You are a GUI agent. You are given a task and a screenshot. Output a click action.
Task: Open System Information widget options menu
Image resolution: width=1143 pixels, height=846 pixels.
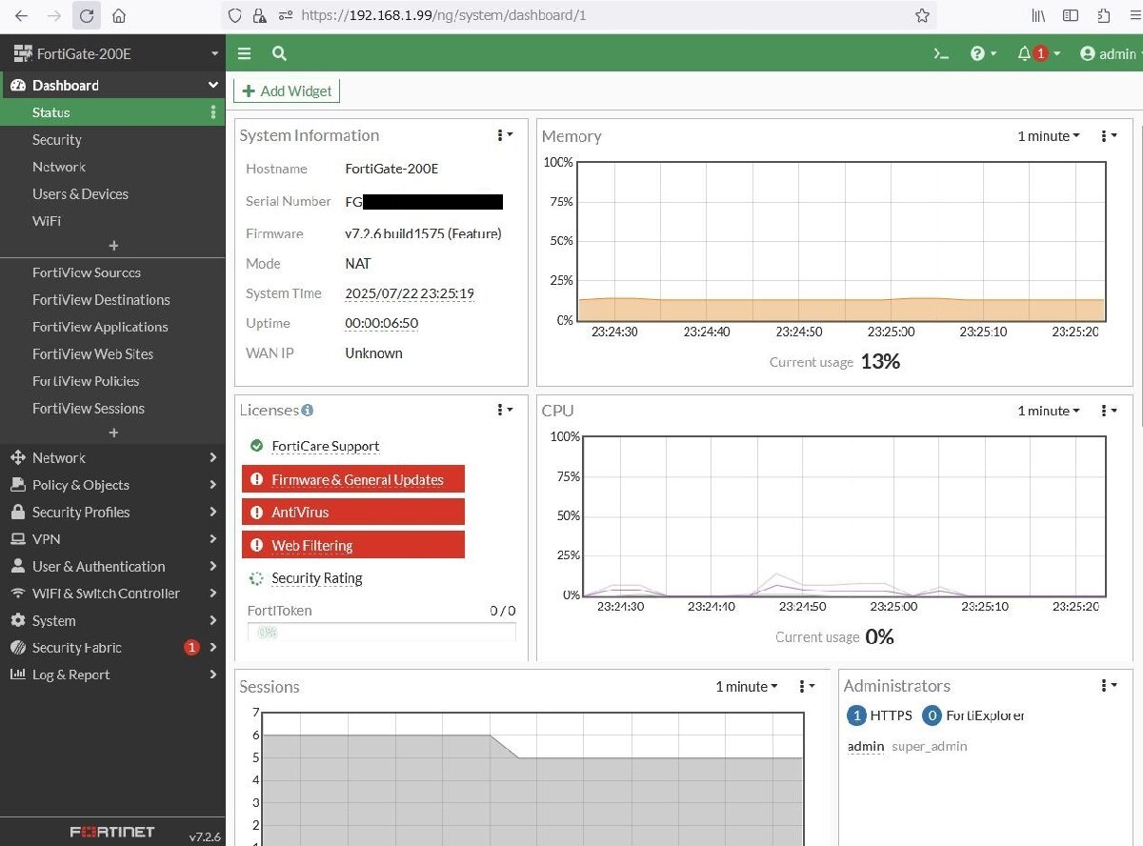pos(505,135)
